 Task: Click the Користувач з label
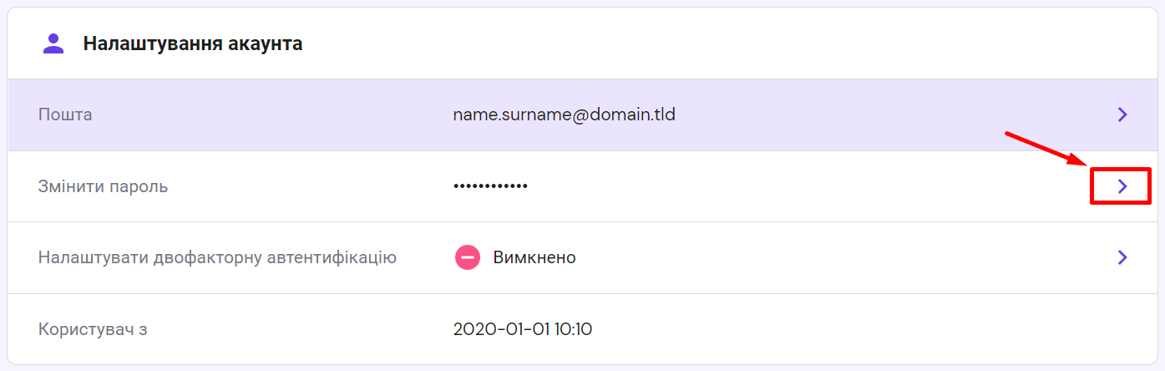pos(93,329)
